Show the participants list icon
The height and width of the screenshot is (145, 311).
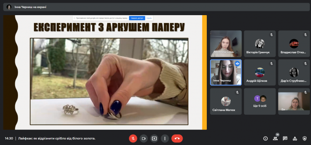point(275,138)
